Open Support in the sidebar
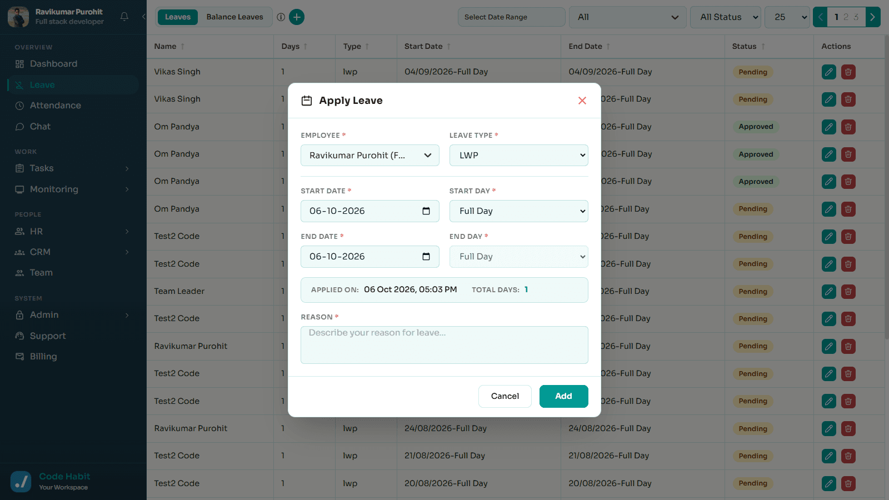Screen dimensions: 889x500 (x=73, y=336)
